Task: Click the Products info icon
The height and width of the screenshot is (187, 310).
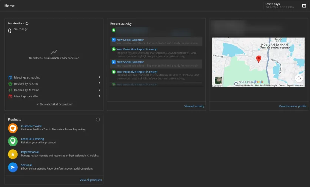Action: [x=98, y=120]
